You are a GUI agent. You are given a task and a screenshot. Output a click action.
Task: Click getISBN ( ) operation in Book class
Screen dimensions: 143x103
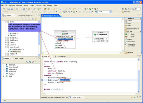61,47
